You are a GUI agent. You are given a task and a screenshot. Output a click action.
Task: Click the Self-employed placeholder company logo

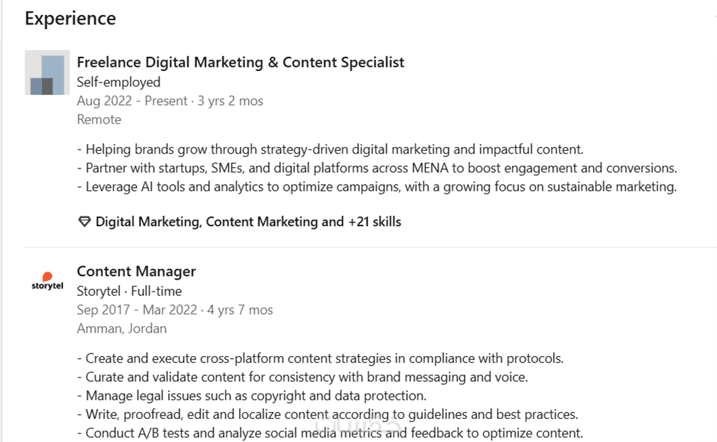[47, 72]
